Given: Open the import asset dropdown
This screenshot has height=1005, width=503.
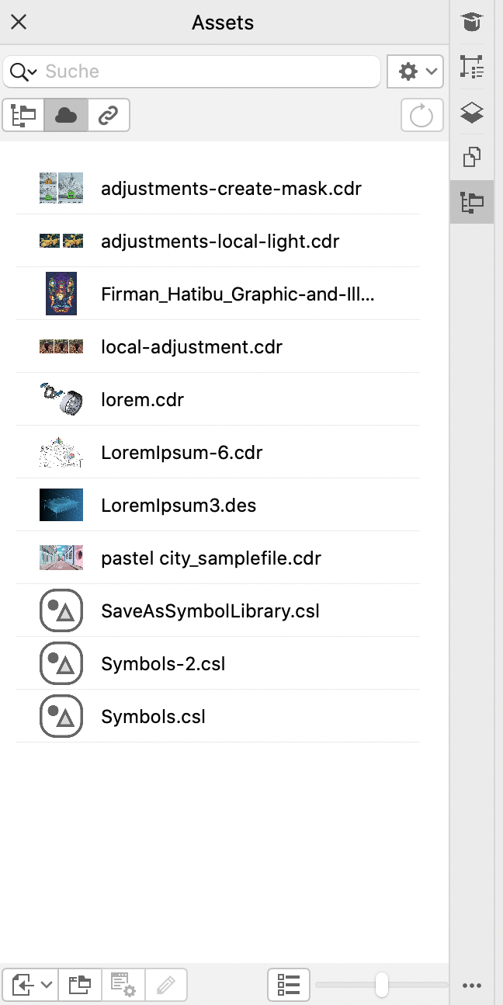Looking at the screenshot, I should [31, 986].
